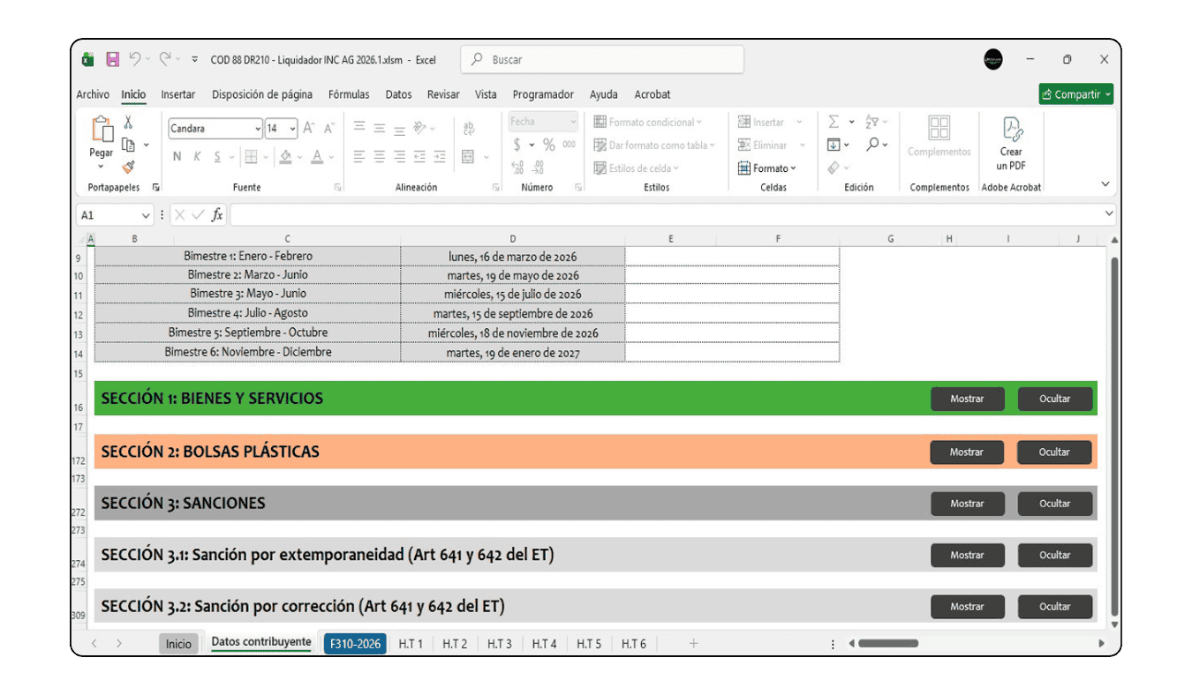Click Ocultar for Sección 2 Bolsas Plásticas
Screen dimensions: 1192x695
pyautogui.click(x=1054, y=452)
